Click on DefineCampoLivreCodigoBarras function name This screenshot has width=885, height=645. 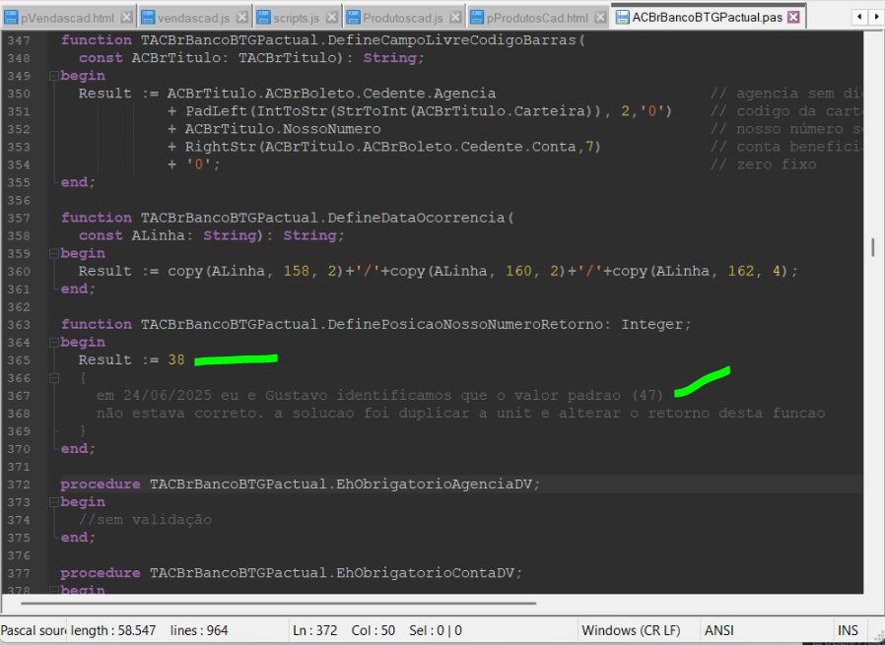(453, 40)
